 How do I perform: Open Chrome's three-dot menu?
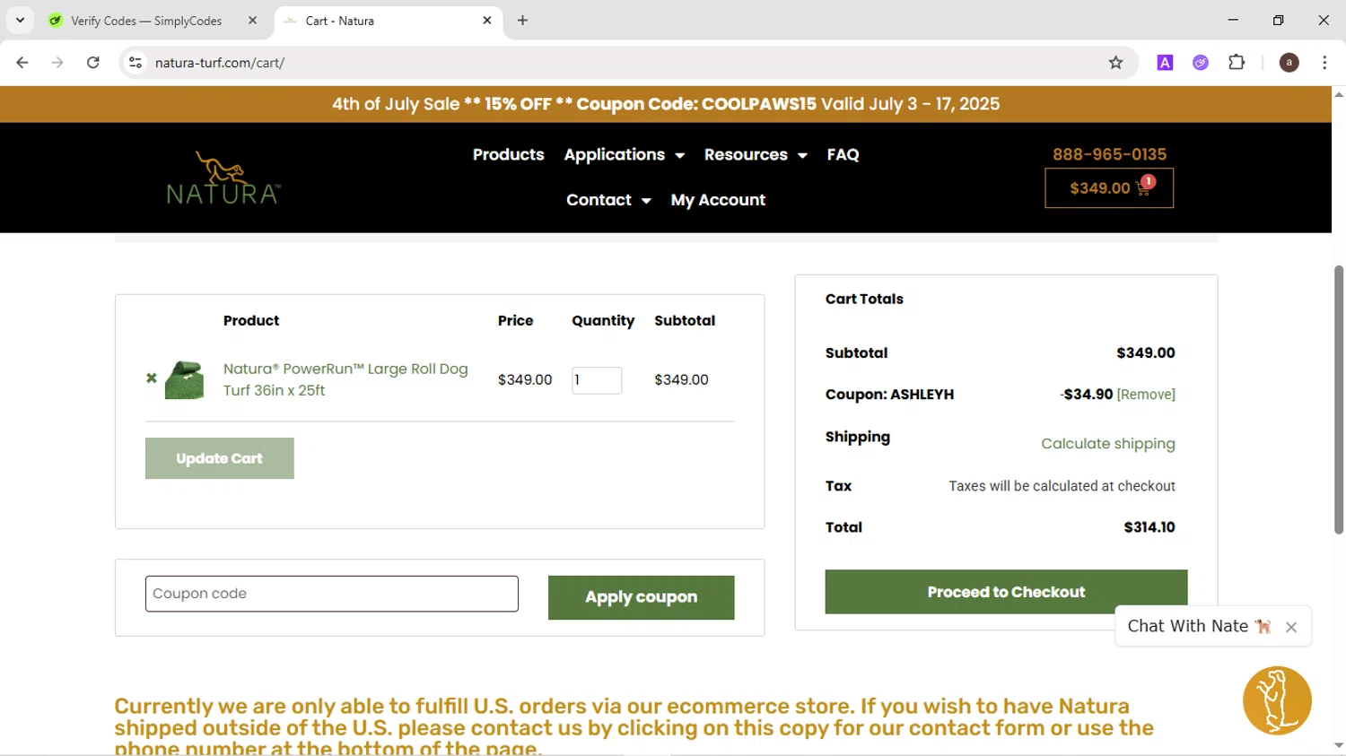1324,63
